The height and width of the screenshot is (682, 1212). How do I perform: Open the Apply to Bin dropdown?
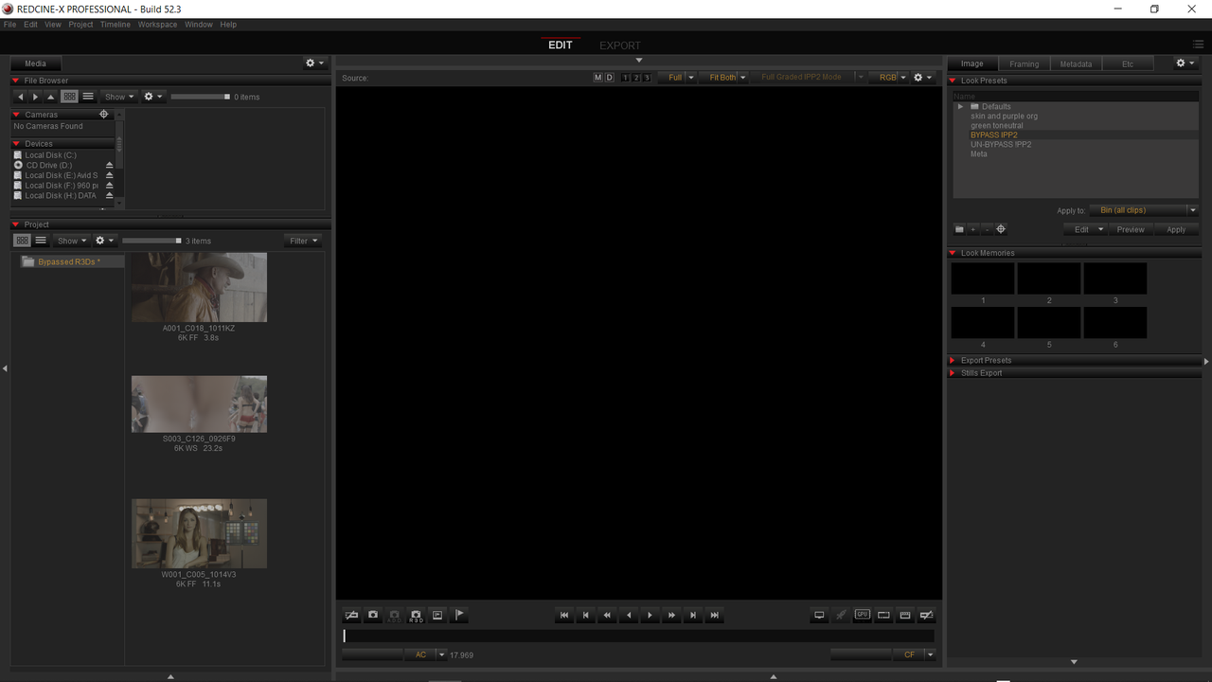[x=1143, y=210]
